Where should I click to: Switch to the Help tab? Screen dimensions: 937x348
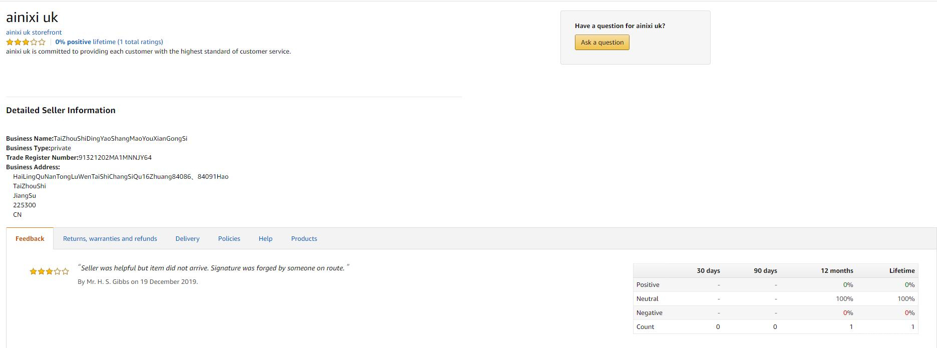click(x=265, y=239)
